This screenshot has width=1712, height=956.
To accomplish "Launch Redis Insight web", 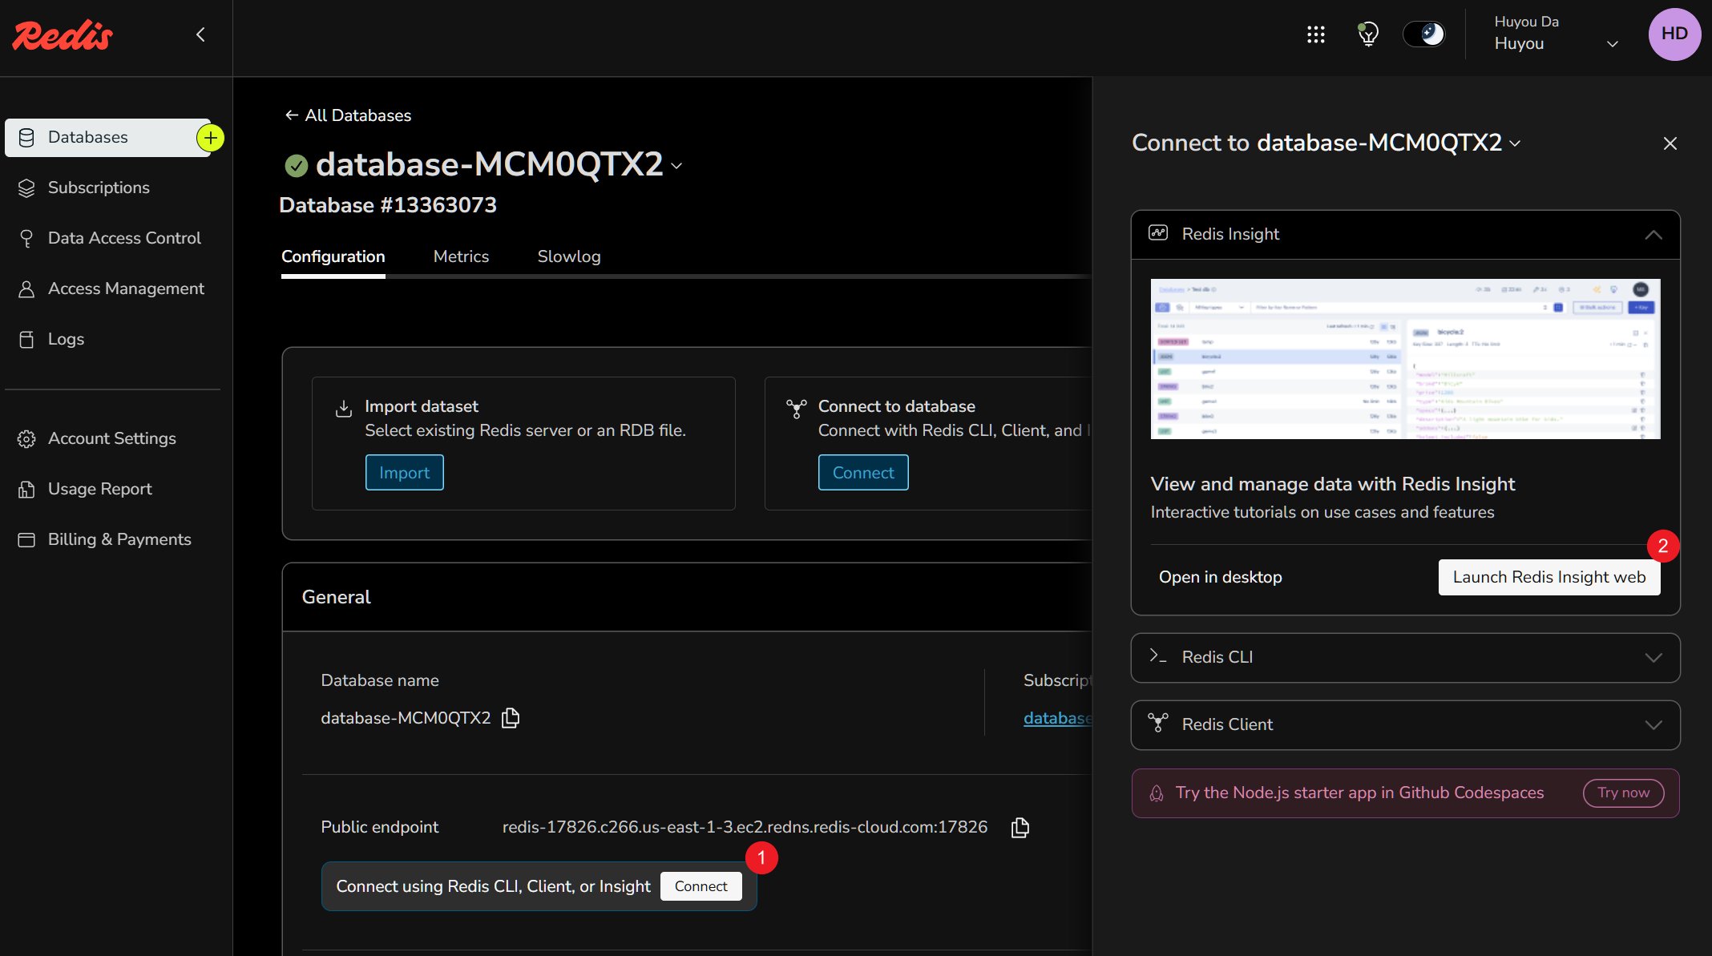I will point(1549,577).
